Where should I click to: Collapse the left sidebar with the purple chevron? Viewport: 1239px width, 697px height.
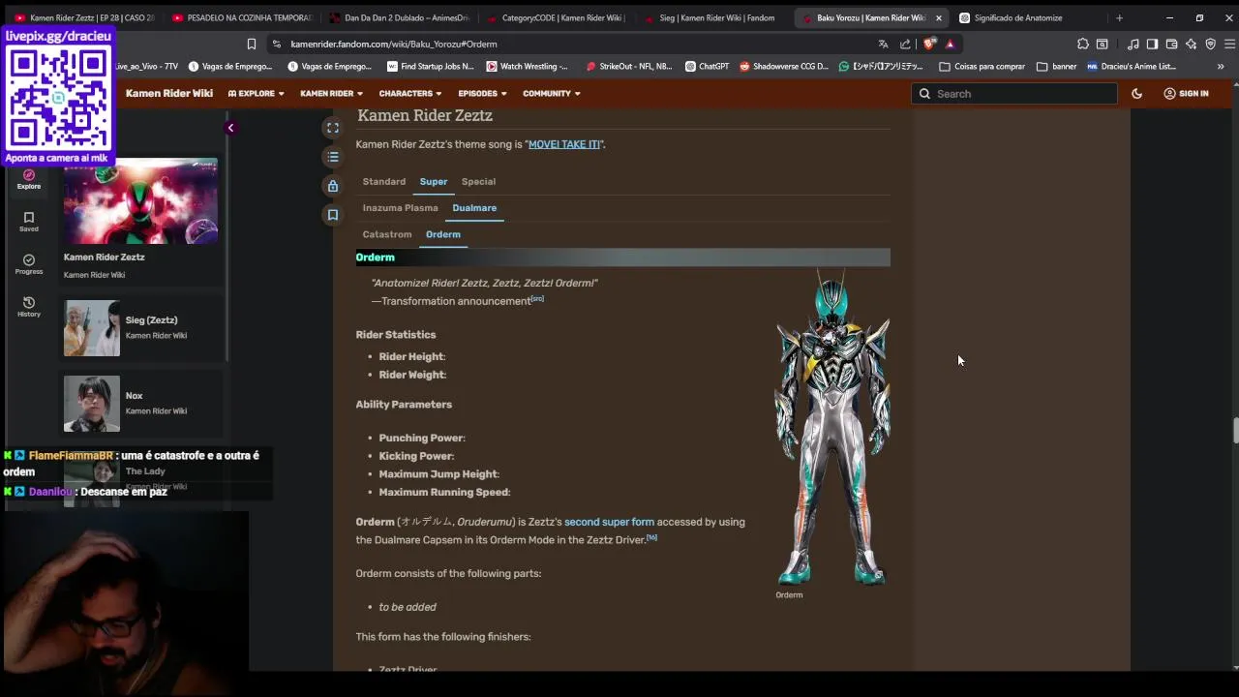230,128
